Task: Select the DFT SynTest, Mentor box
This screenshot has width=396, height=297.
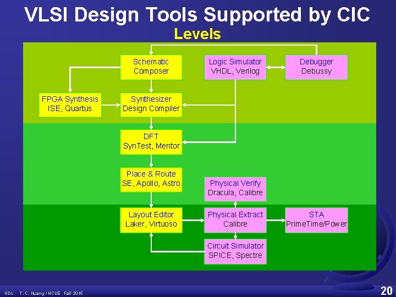Action: pyautogui.click(x=151, y=142)
